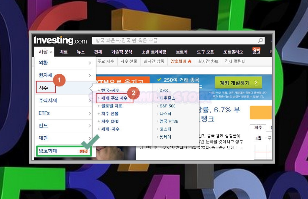Screen dimensions: 308x199
Task: Go to 암호화폐 sub-navigation link
Action: [178, 61]
